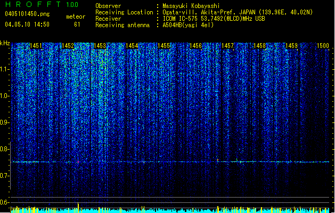The width and height of the screenshot is (335, 213).
Task: Click the 0.9 kHz axis label
Action: point(5,122)
